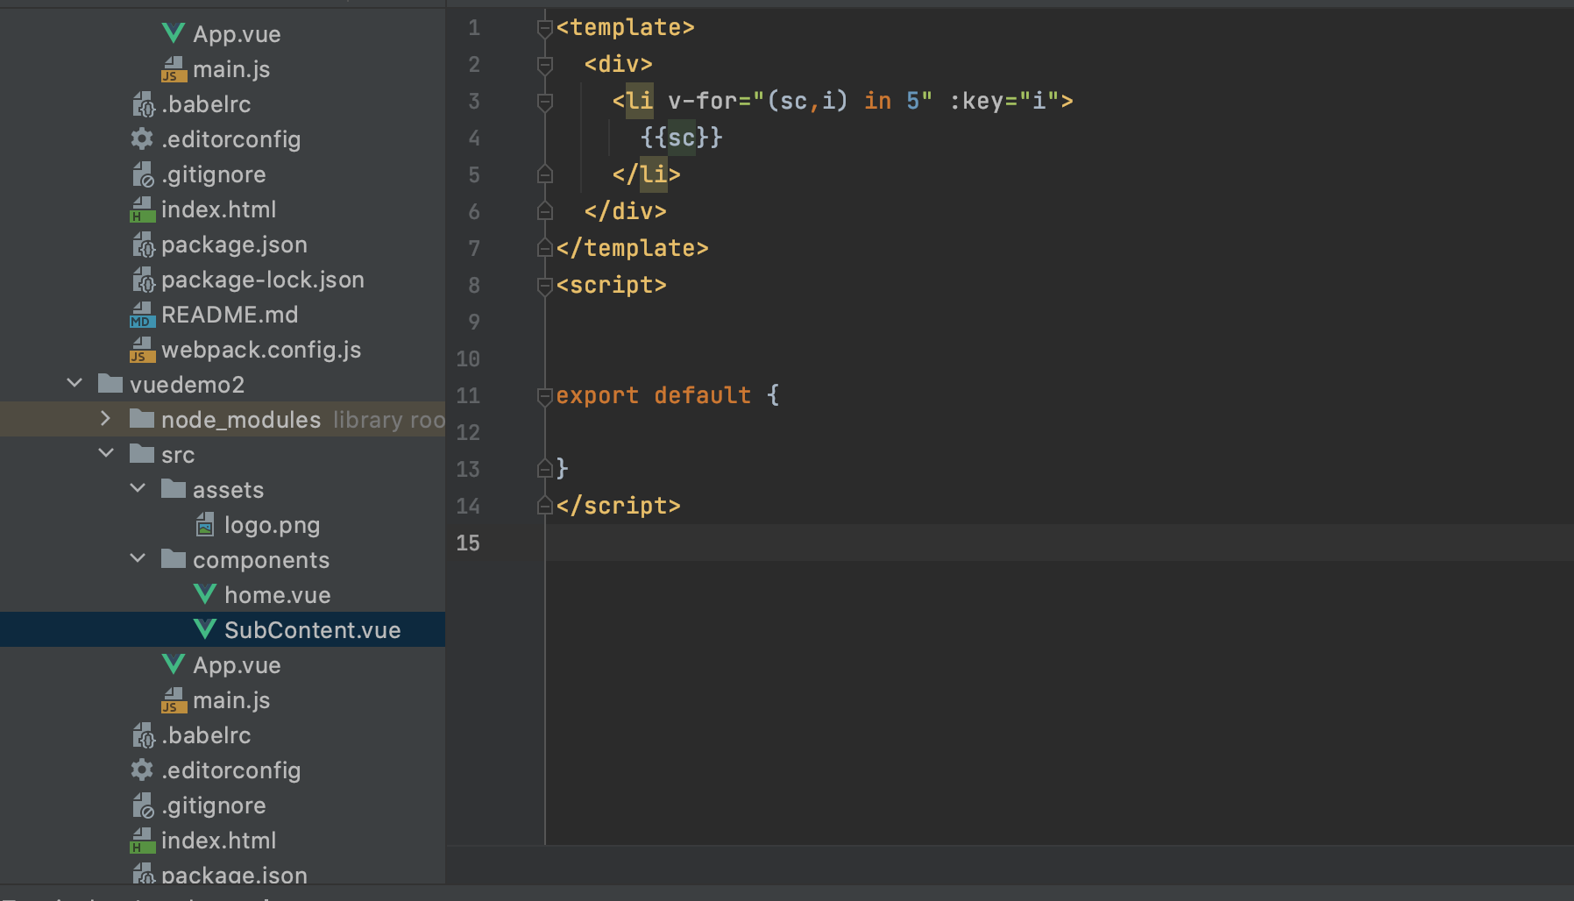Click the package-lock.json file icon
This screenshot has height=901, width=1574.
click(x=143, y=280)
